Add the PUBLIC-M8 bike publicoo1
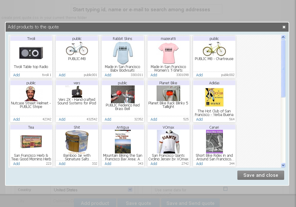 coord(62,75)
